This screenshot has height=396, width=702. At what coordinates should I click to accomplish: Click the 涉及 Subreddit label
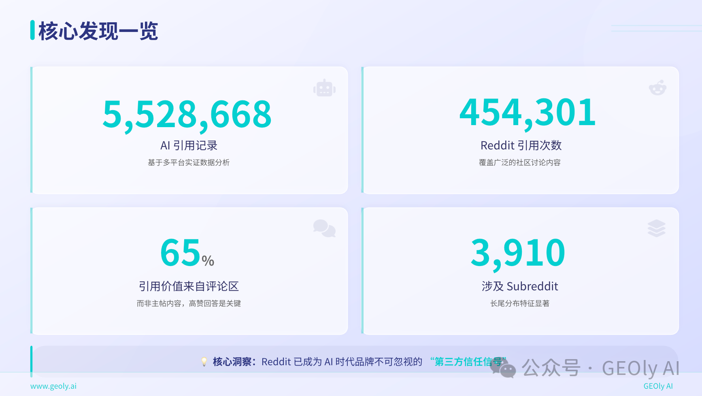(520, 286)
